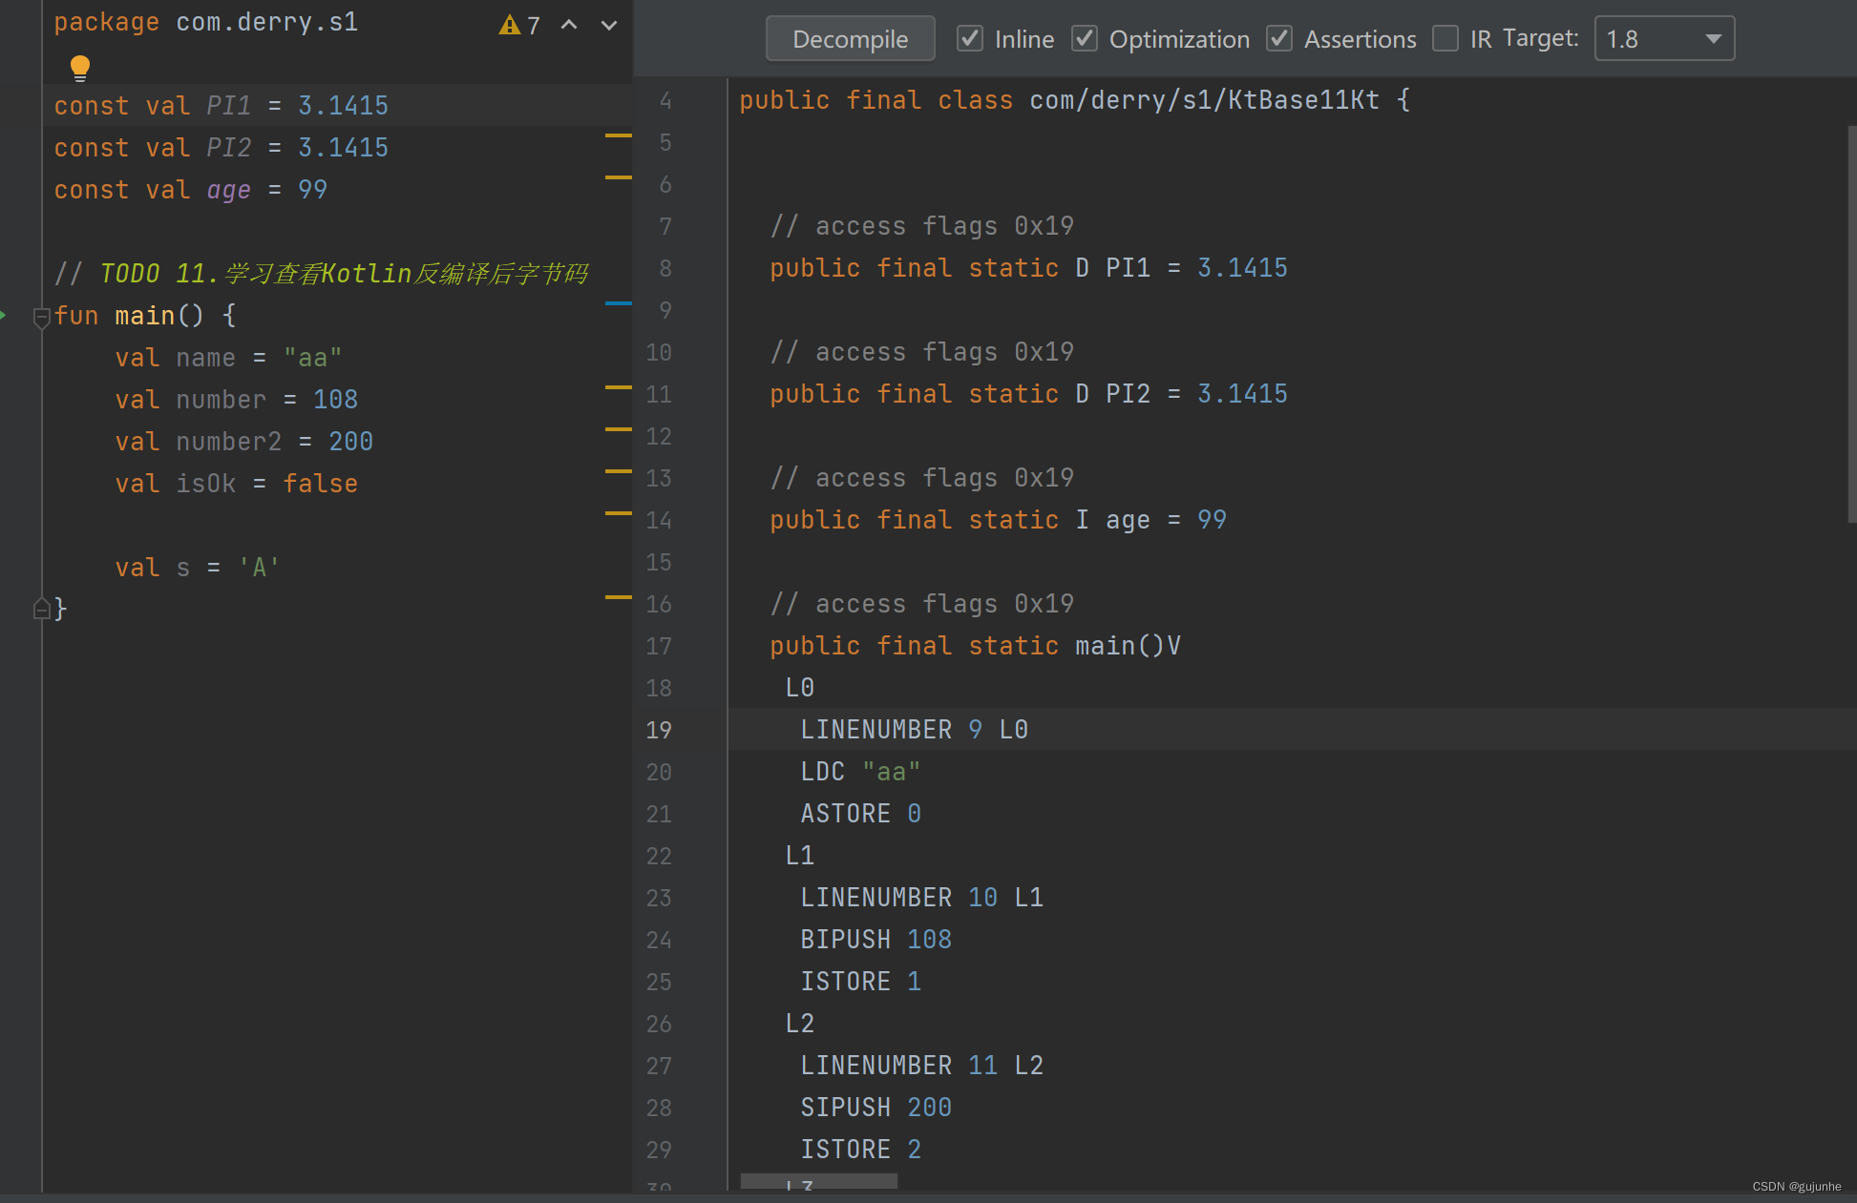Enable the IR checkbox
Viewport: 1857px width, 1203px height.
(1445, 39)
